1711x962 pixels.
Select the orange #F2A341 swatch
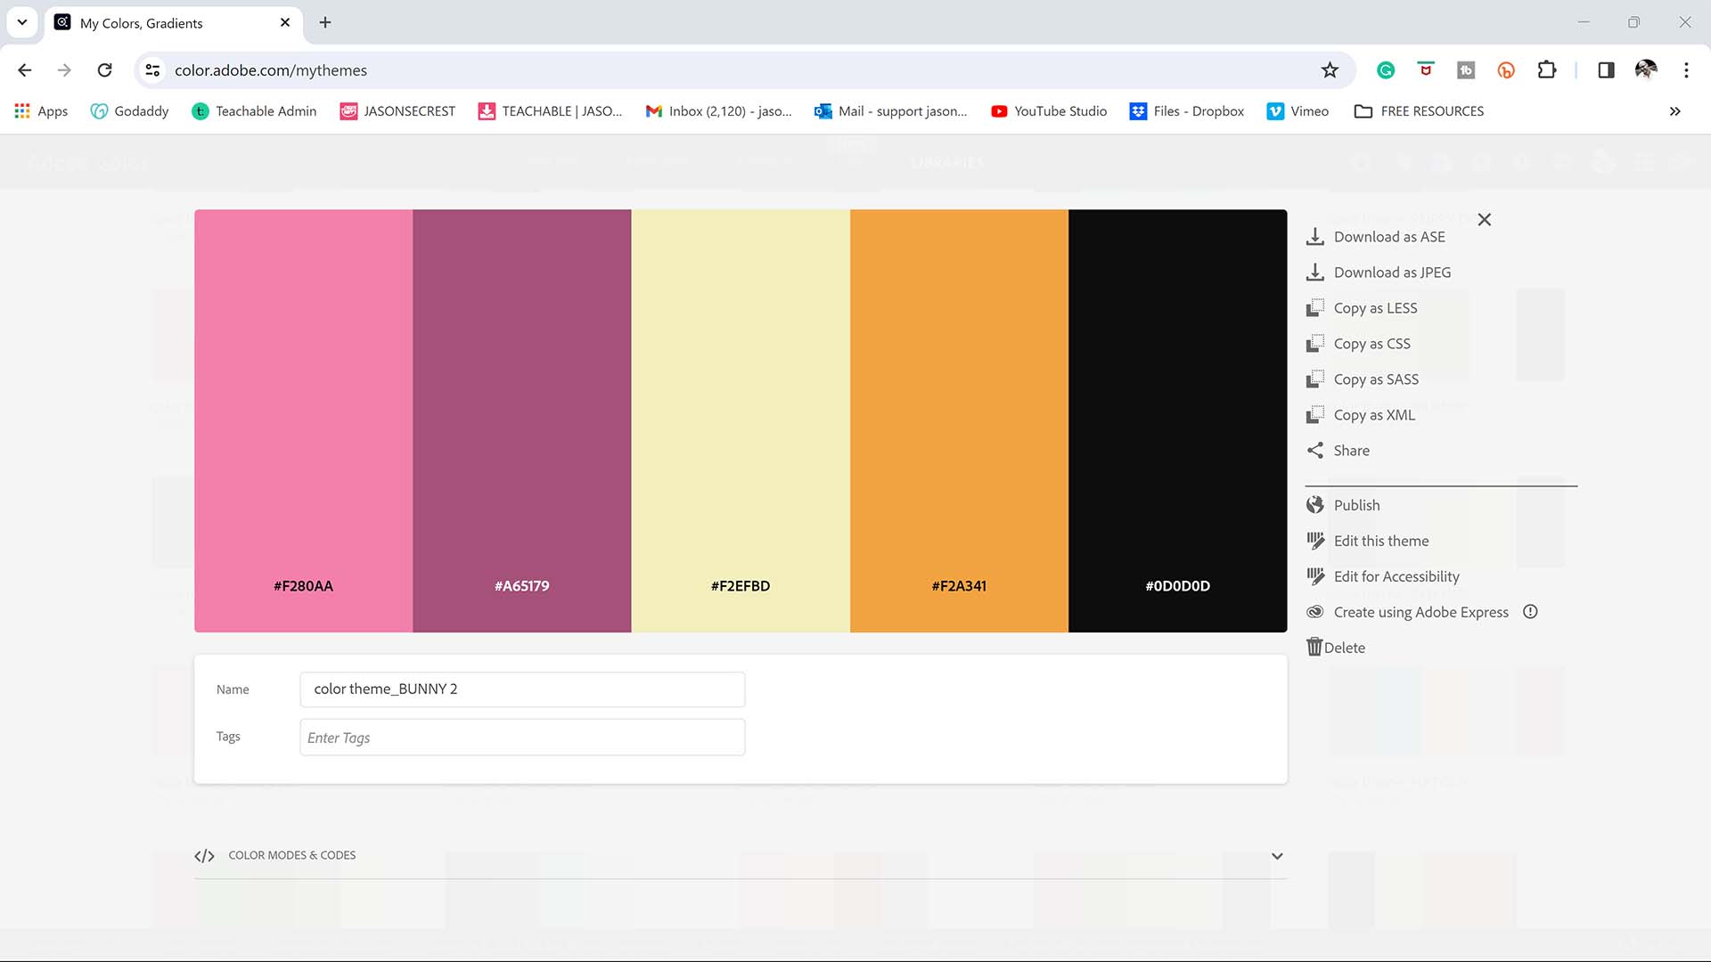point(959,420)
